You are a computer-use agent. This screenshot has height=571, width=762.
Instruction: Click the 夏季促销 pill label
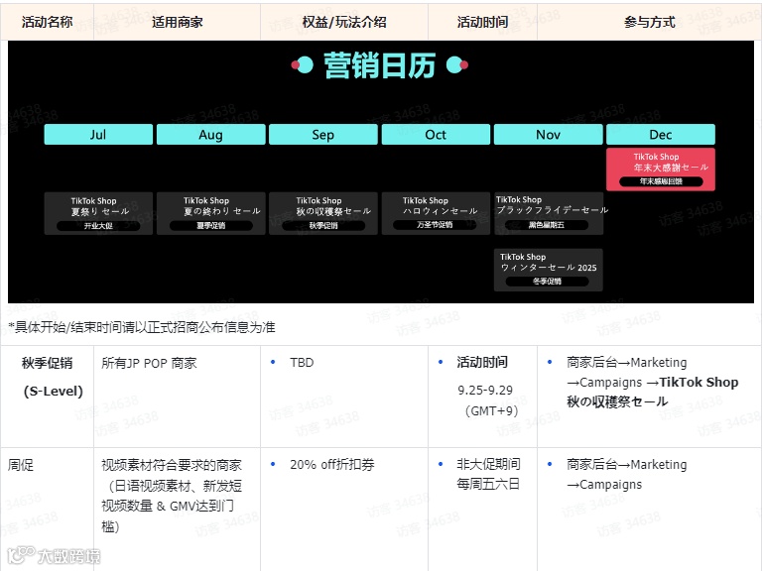(211, 226)
